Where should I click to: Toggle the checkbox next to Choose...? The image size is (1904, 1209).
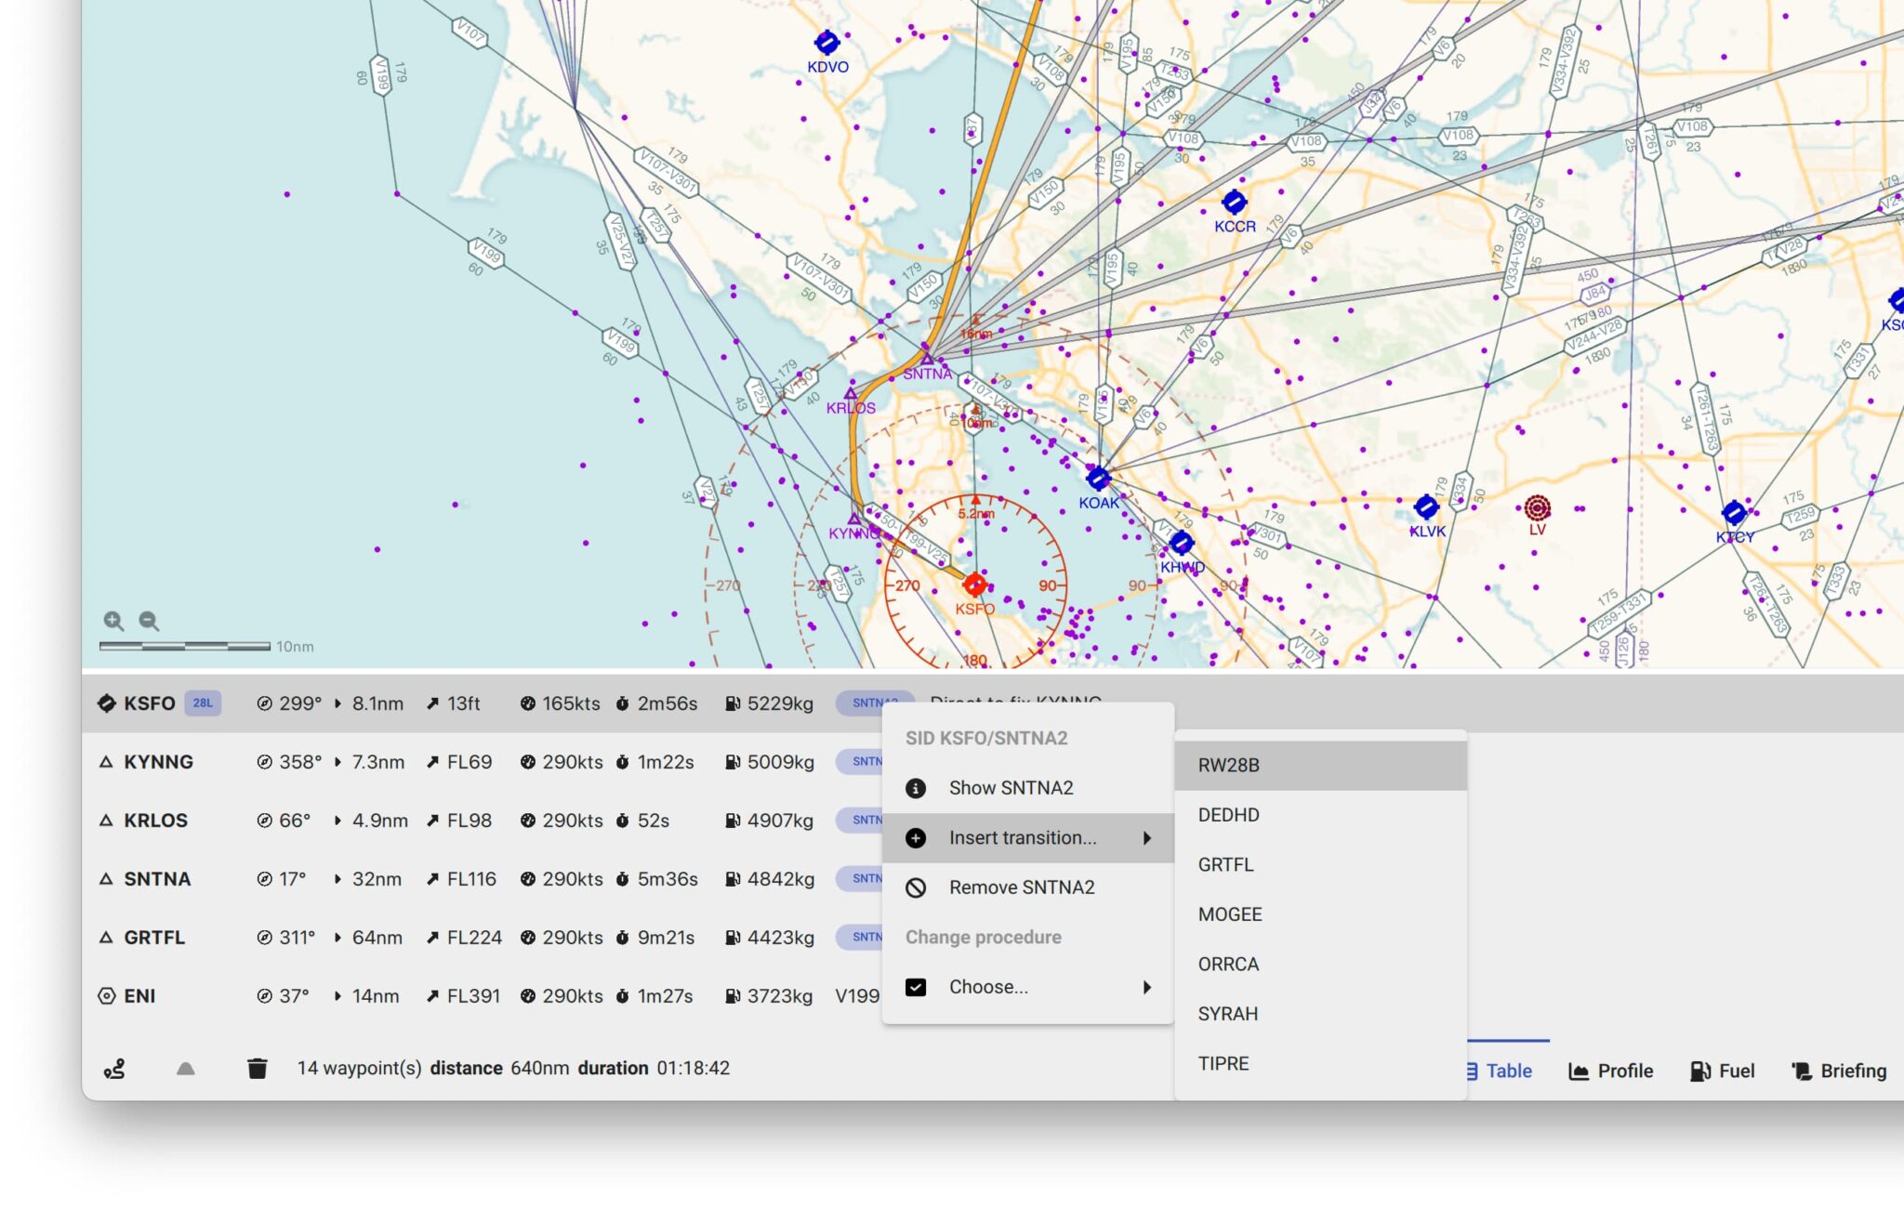tap(916, 987)
